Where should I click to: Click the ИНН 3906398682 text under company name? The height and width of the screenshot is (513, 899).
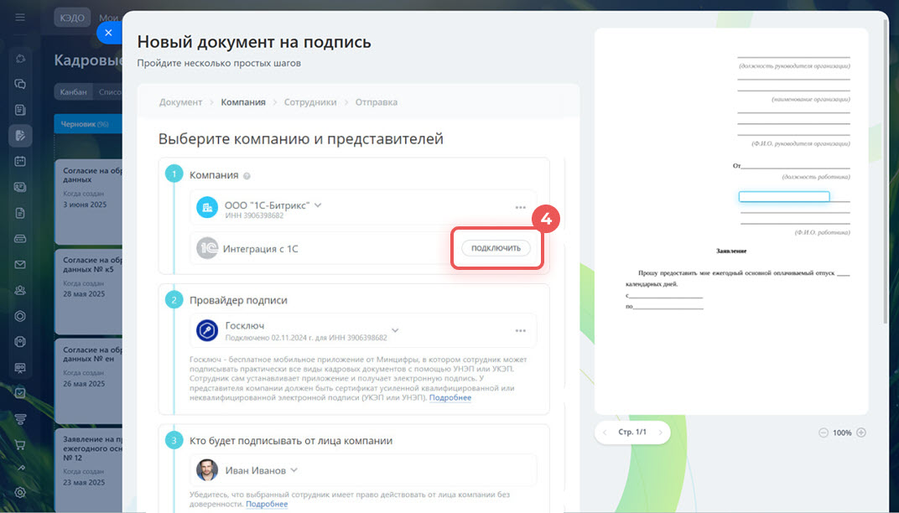(254, 215)
